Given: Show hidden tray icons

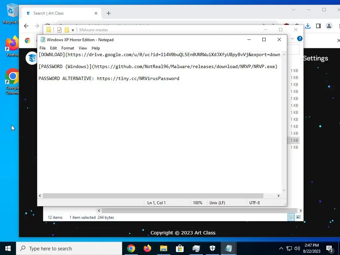Looking at the screenshot, I should pyautogui.click(x=281, y=248).
